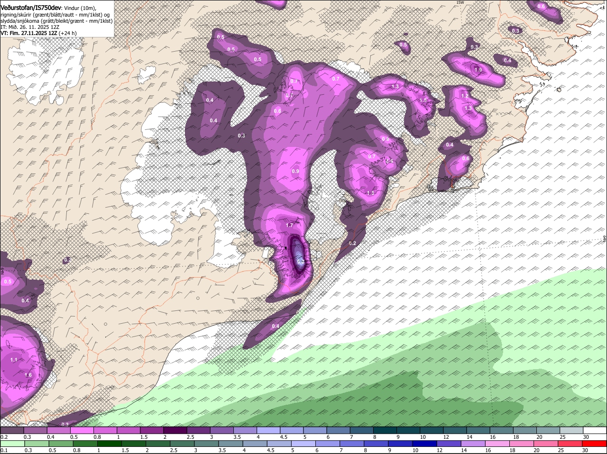Click the 1.2 precipitation value on the map

click(x=465, y=96)
